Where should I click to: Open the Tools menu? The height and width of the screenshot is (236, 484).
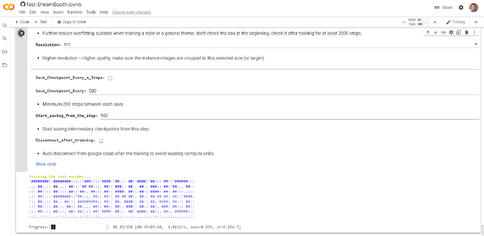[91, 12]
